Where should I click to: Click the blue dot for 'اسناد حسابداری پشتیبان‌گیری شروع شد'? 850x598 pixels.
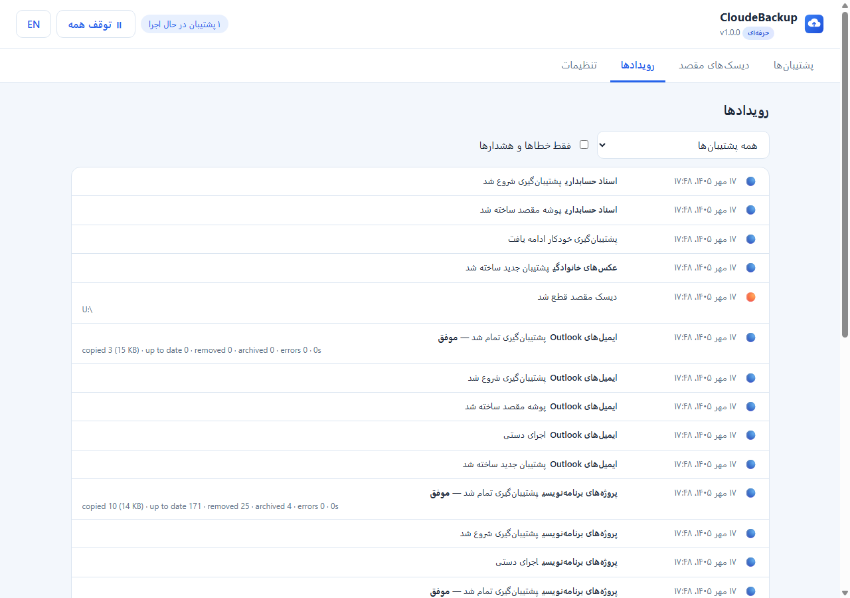point(751,181)
